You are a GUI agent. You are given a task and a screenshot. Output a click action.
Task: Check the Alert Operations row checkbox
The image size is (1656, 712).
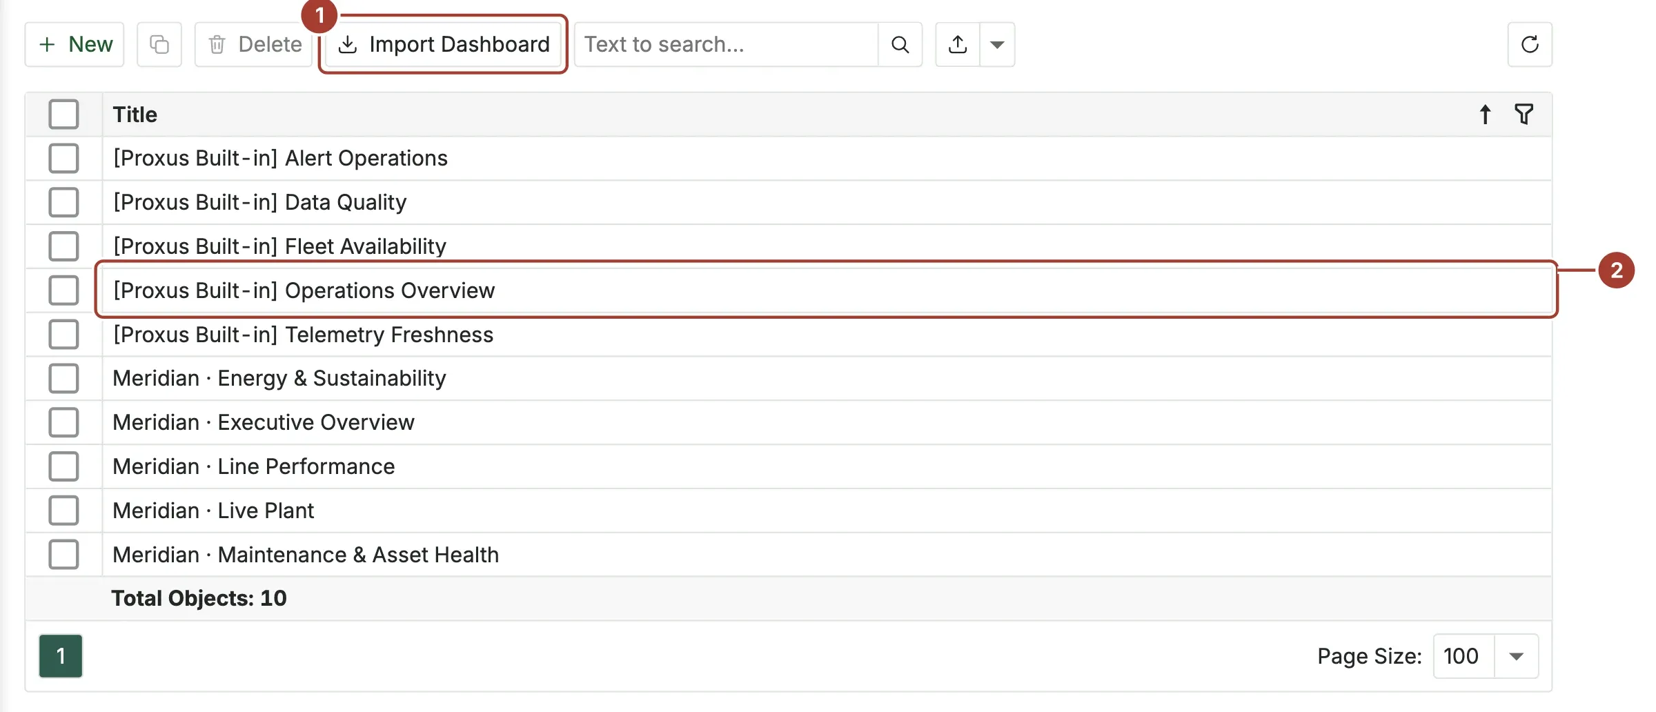63,159
